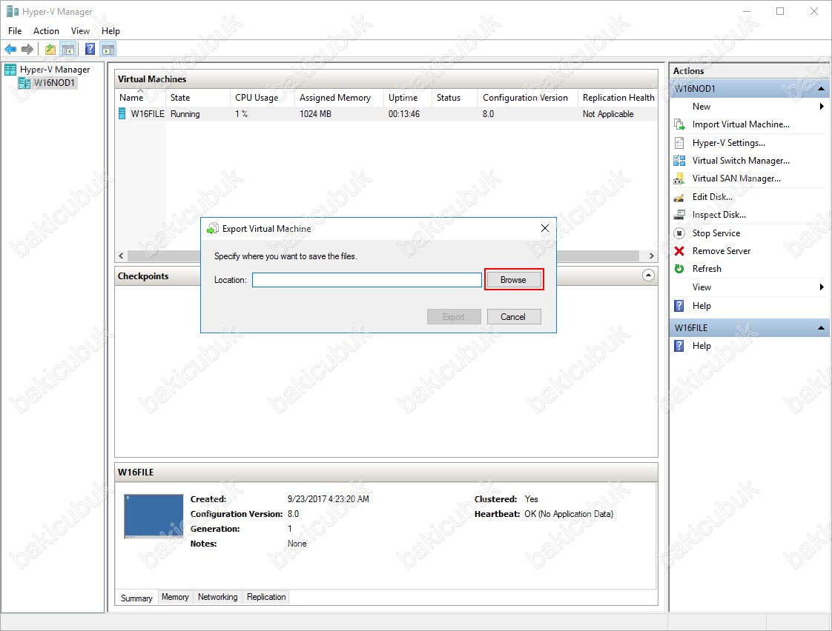Image resolution: width=832 pixels, height=631 pixels.
Task: Open the Help menu in menu bar
Action: pos(110,31)
